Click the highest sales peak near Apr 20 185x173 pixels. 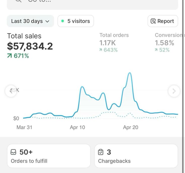point(130,73)
